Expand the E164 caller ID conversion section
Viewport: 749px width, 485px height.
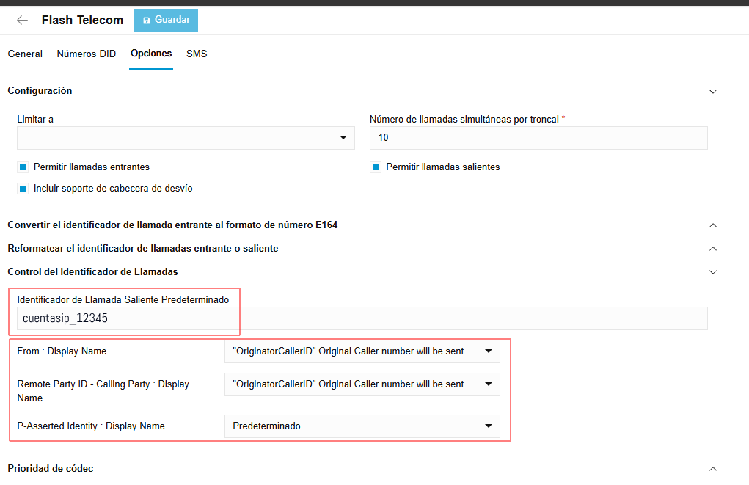713,225
